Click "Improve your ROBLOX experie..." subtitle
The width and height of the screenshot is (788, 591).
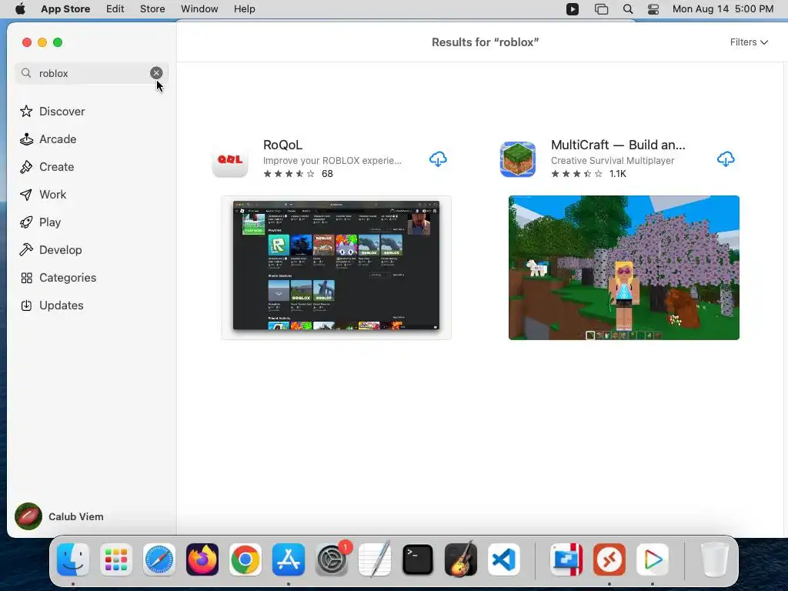point(332,160)
